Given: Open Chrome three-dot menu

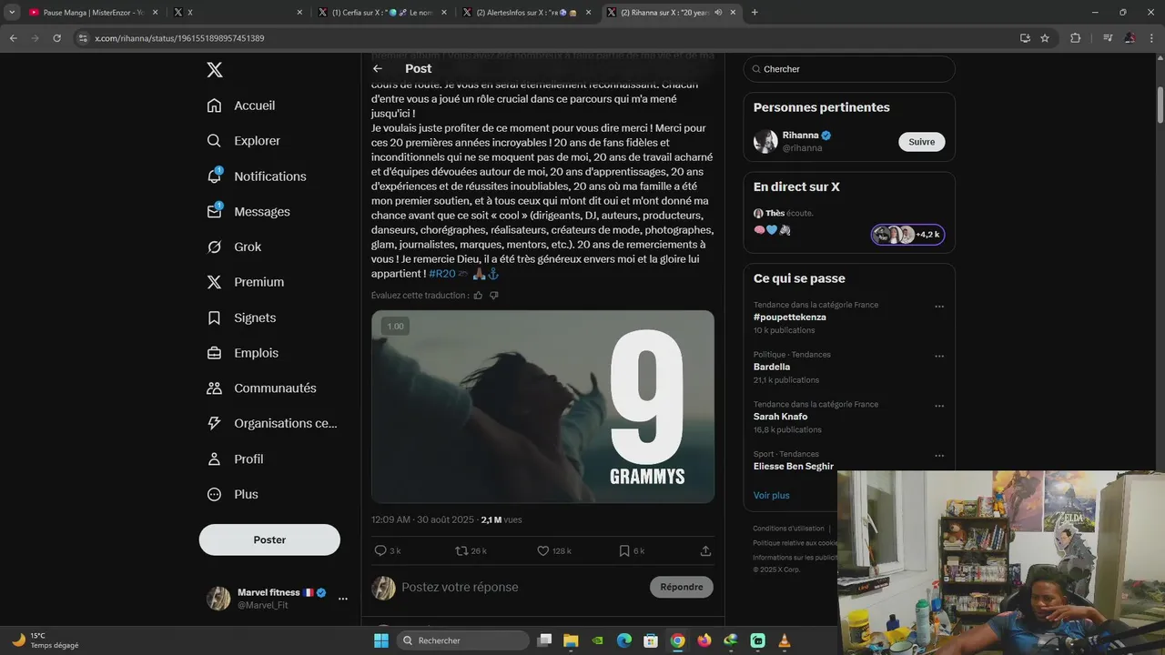Looking at the screenshot, I should coord(1151,38).
